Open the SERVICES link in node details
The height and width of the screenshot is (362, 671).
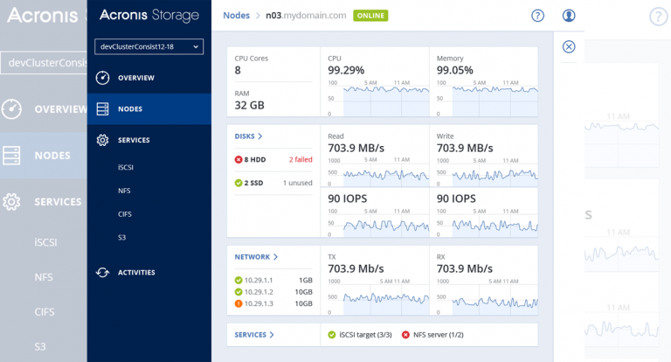251,335
